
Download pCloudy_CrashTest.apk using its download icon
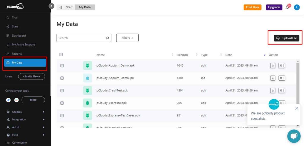point(273,90)
